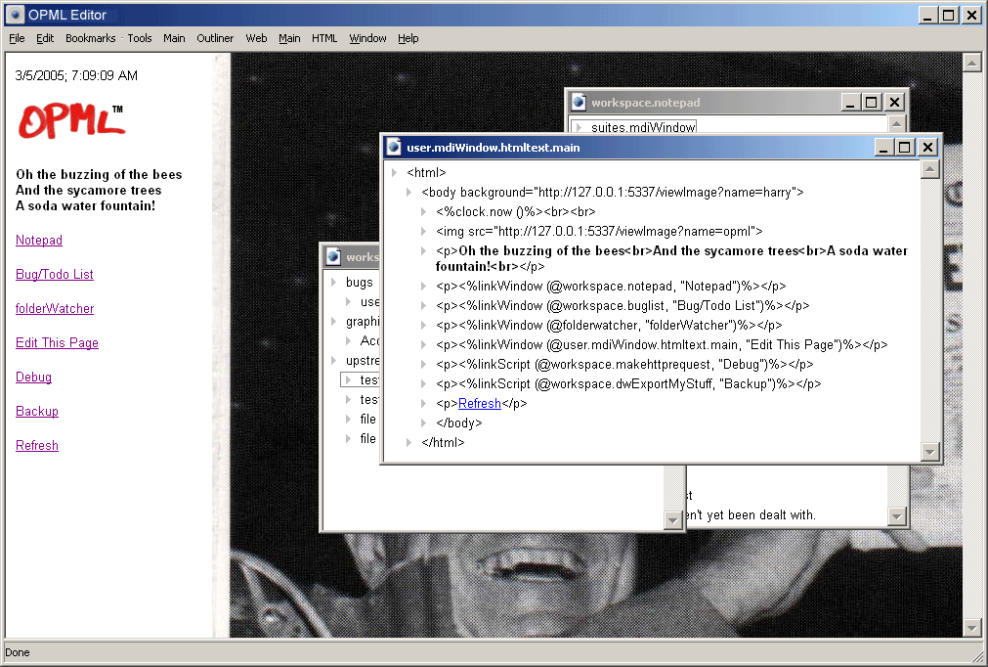Open the Notepad link in sidebar
This screenshot has width=988, height=667.
click(39, 241)
